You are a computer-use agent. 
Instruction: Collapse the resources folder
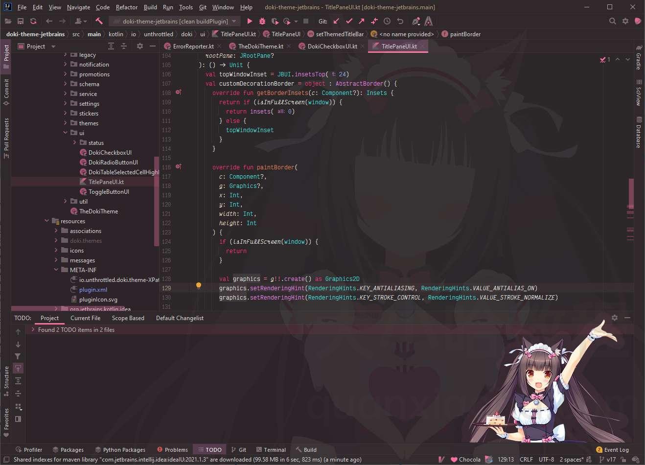(x=47, y=221)
